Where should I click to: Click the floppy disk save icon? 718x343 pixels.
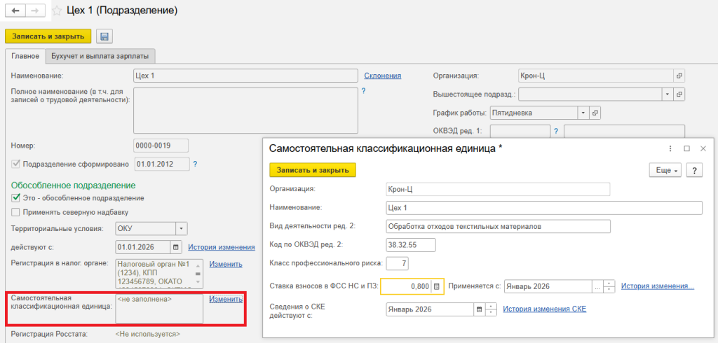(104, 36)
